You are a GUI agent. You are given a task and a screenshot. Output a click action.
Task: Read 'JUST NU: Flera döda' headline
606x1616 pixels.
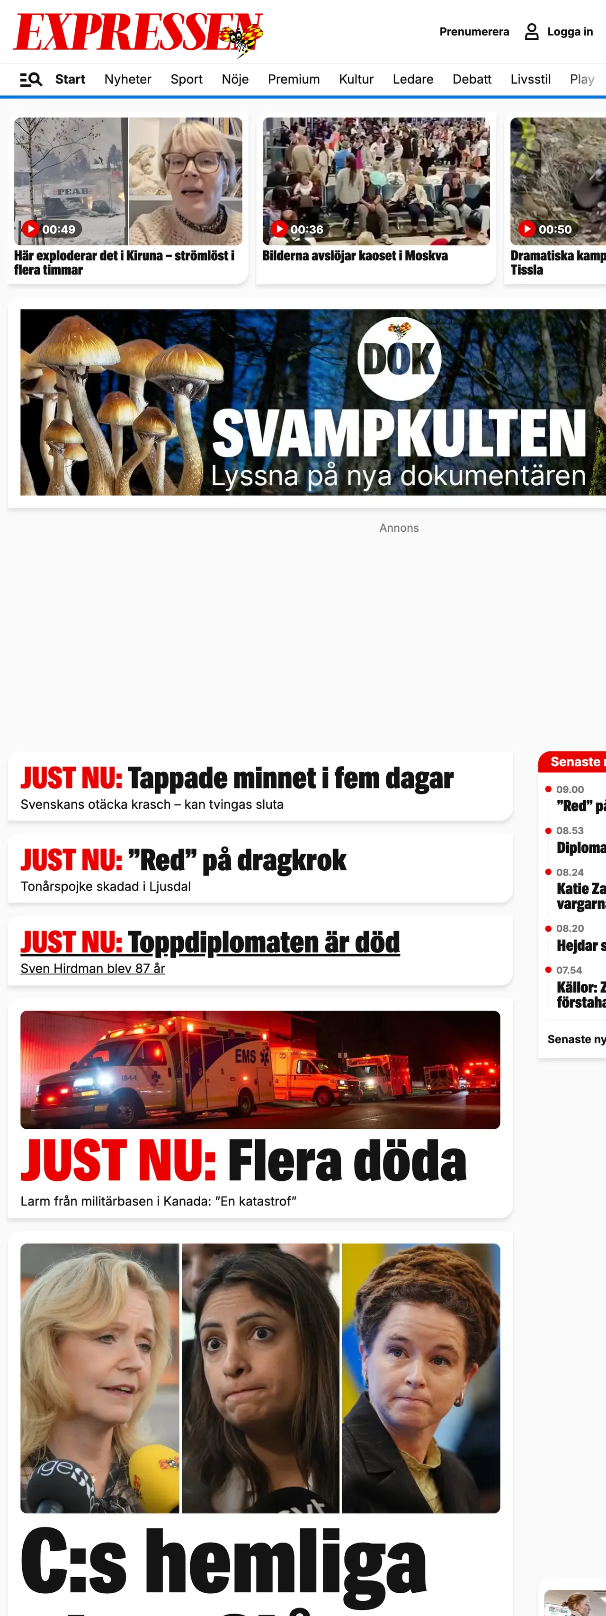click(x=243, y=1161)
